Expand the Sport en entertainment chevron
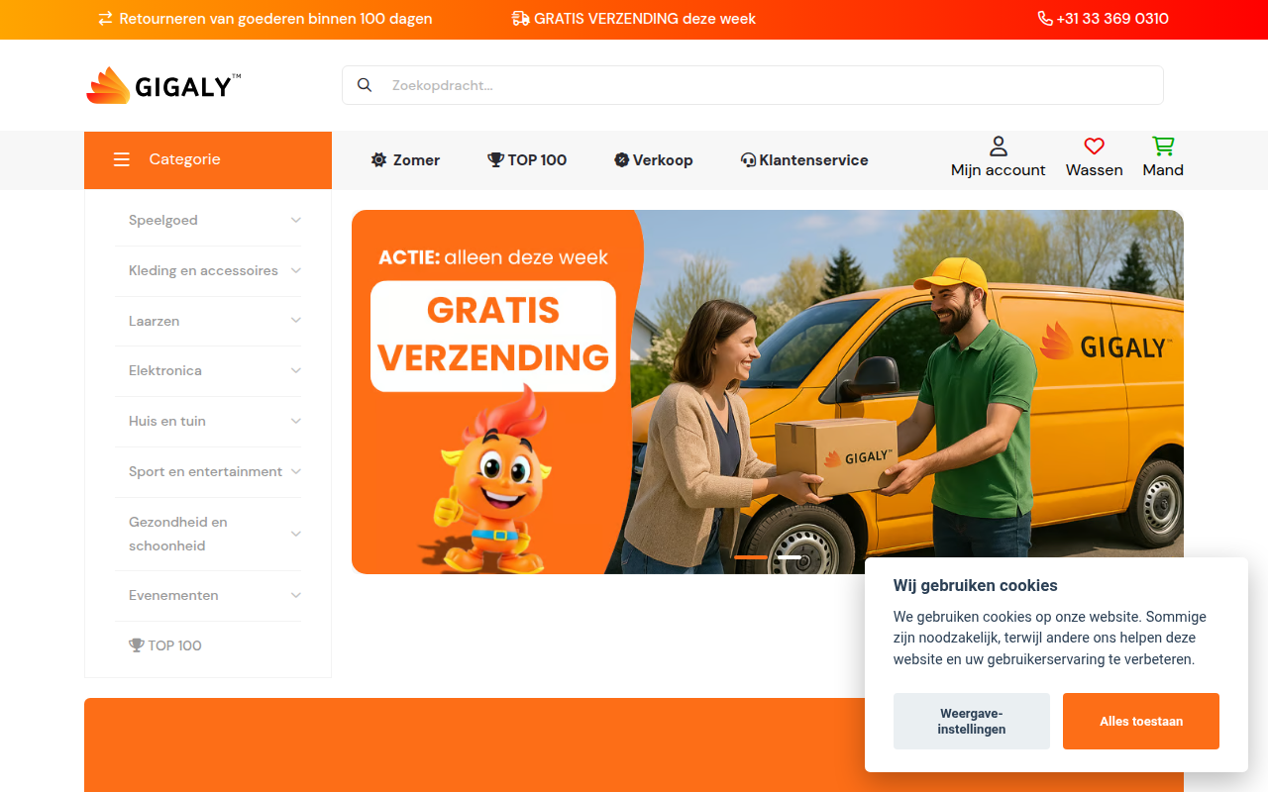1268x792 pixels. pyautogui.click(x=295, y=471)
